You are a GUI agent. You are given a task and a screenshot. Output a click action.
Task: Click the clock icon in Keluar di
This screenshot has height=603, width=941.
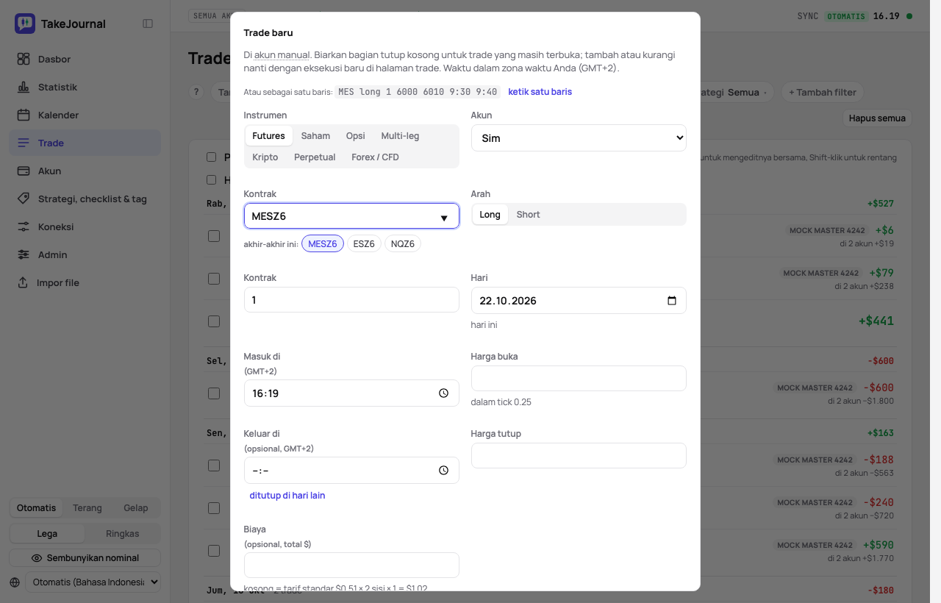click(x=443, y=471)
